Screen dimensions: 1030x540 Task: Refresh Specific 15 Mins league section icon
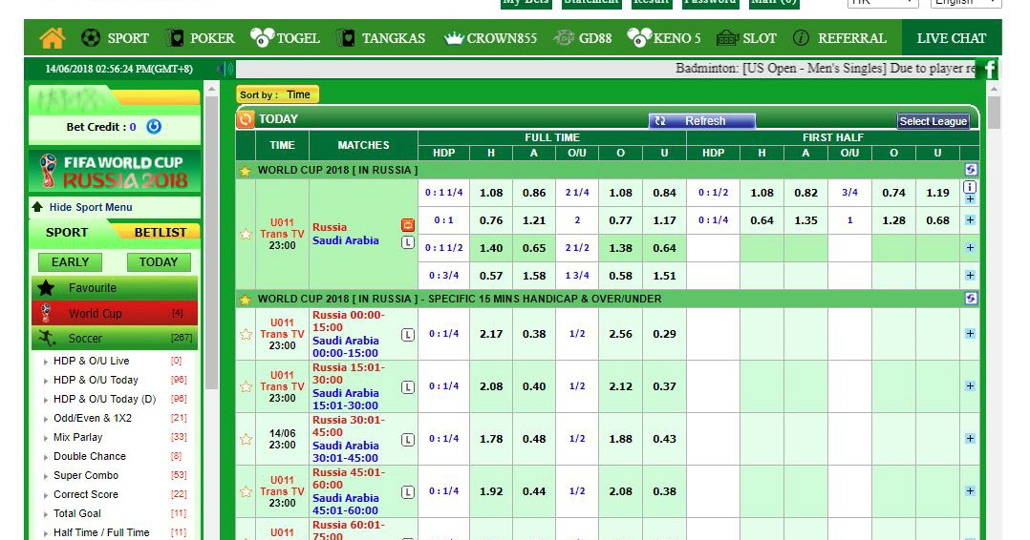[x=970, y=299]
